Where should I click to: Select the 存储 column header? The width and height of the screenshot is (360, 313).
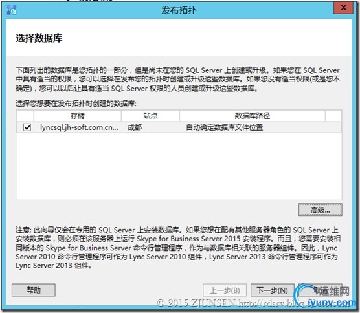[x=77, y=116]
